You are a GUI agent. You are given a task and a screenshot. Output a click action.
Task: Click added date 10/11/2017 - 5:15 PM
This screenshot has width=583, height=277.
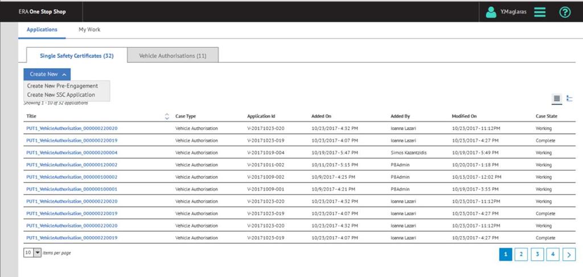335,165
